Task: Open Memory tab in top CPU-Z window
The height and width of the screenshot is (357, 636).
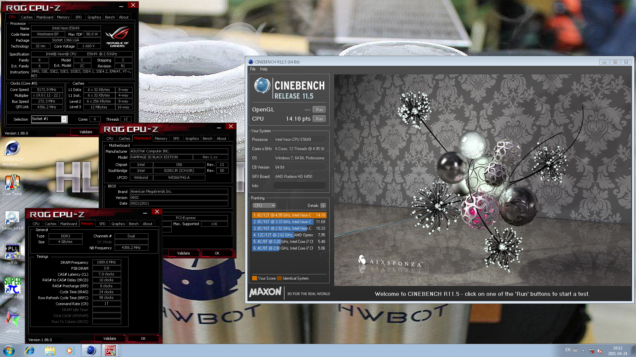Action: (63, 17)
